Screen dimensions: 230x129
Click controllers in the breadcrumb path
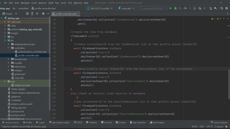23,9
